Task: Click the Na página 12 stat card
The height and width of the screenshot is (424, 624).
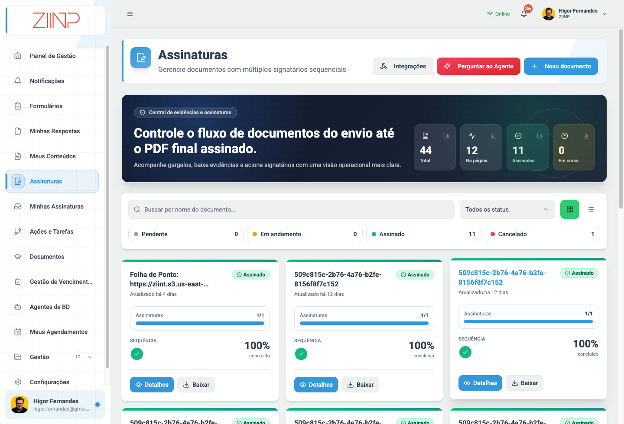Action: [x=481, y=148]
